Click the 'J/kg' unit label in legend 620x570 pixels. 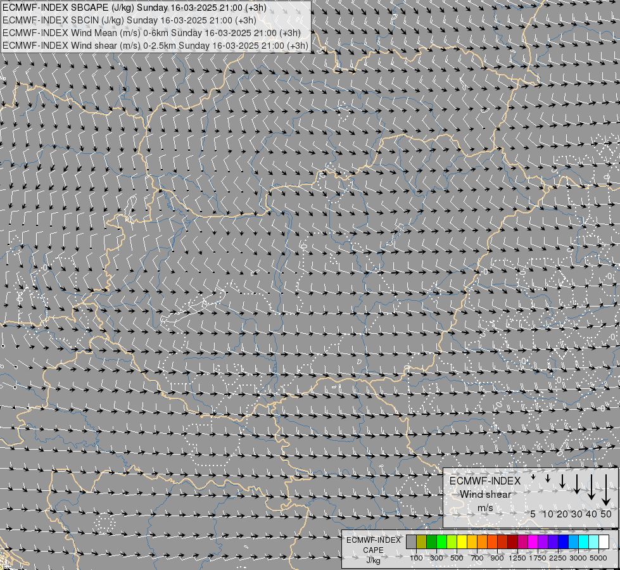tap(373, 560)
